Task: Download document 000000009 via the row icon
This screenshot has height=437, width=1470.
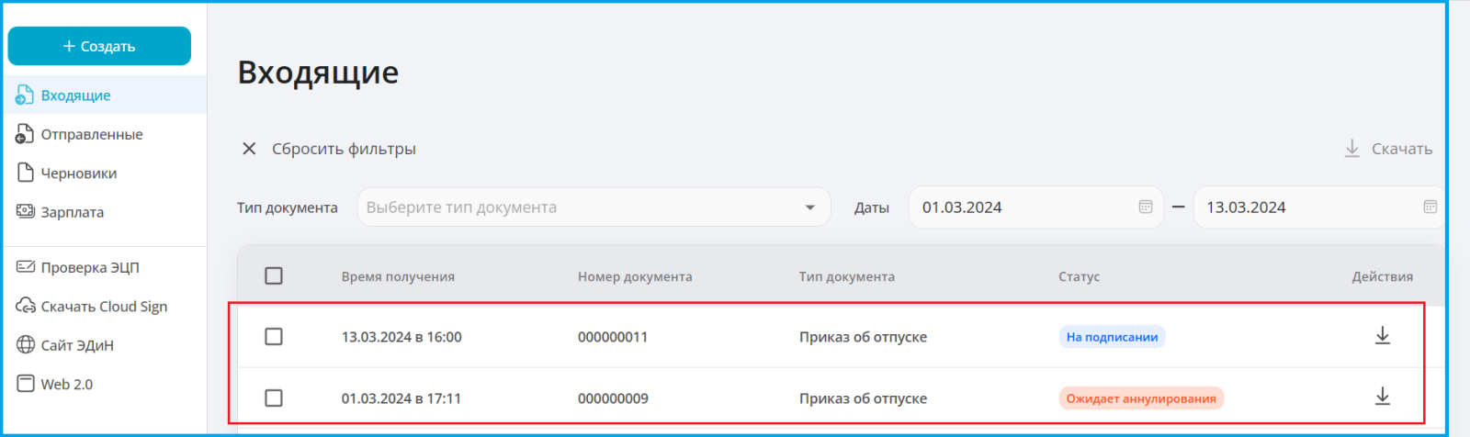Action: [1382, 397]
